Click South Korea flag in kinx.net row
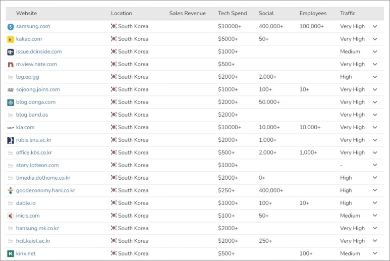Screen dimensions: 390x261 114,253
